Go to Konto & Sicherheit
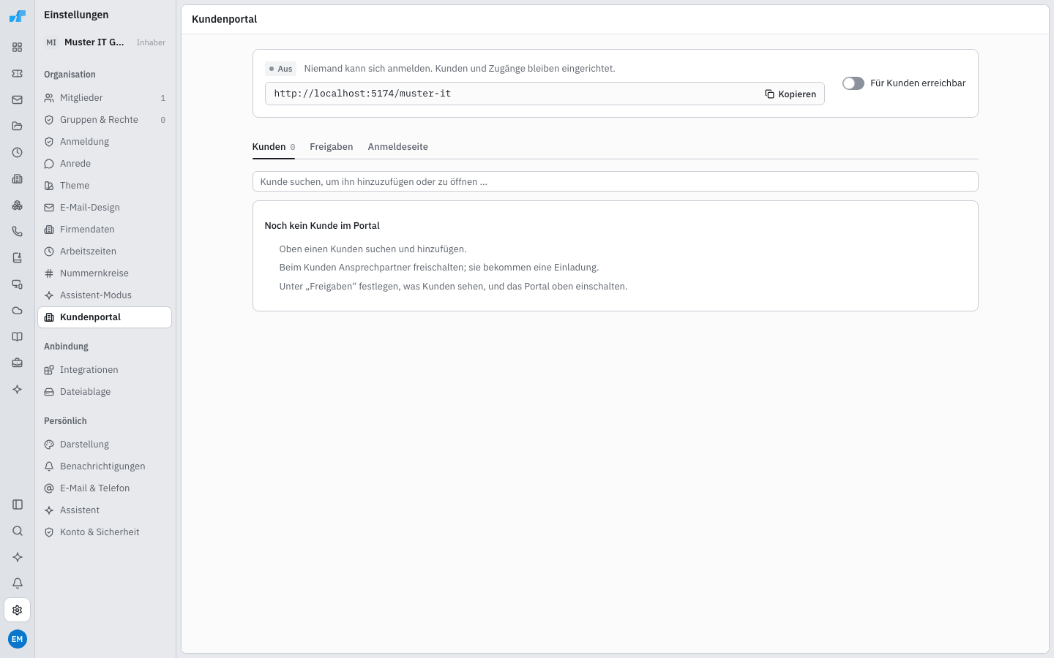Screen dimensions: 1054x658 (x=105, y=532)
